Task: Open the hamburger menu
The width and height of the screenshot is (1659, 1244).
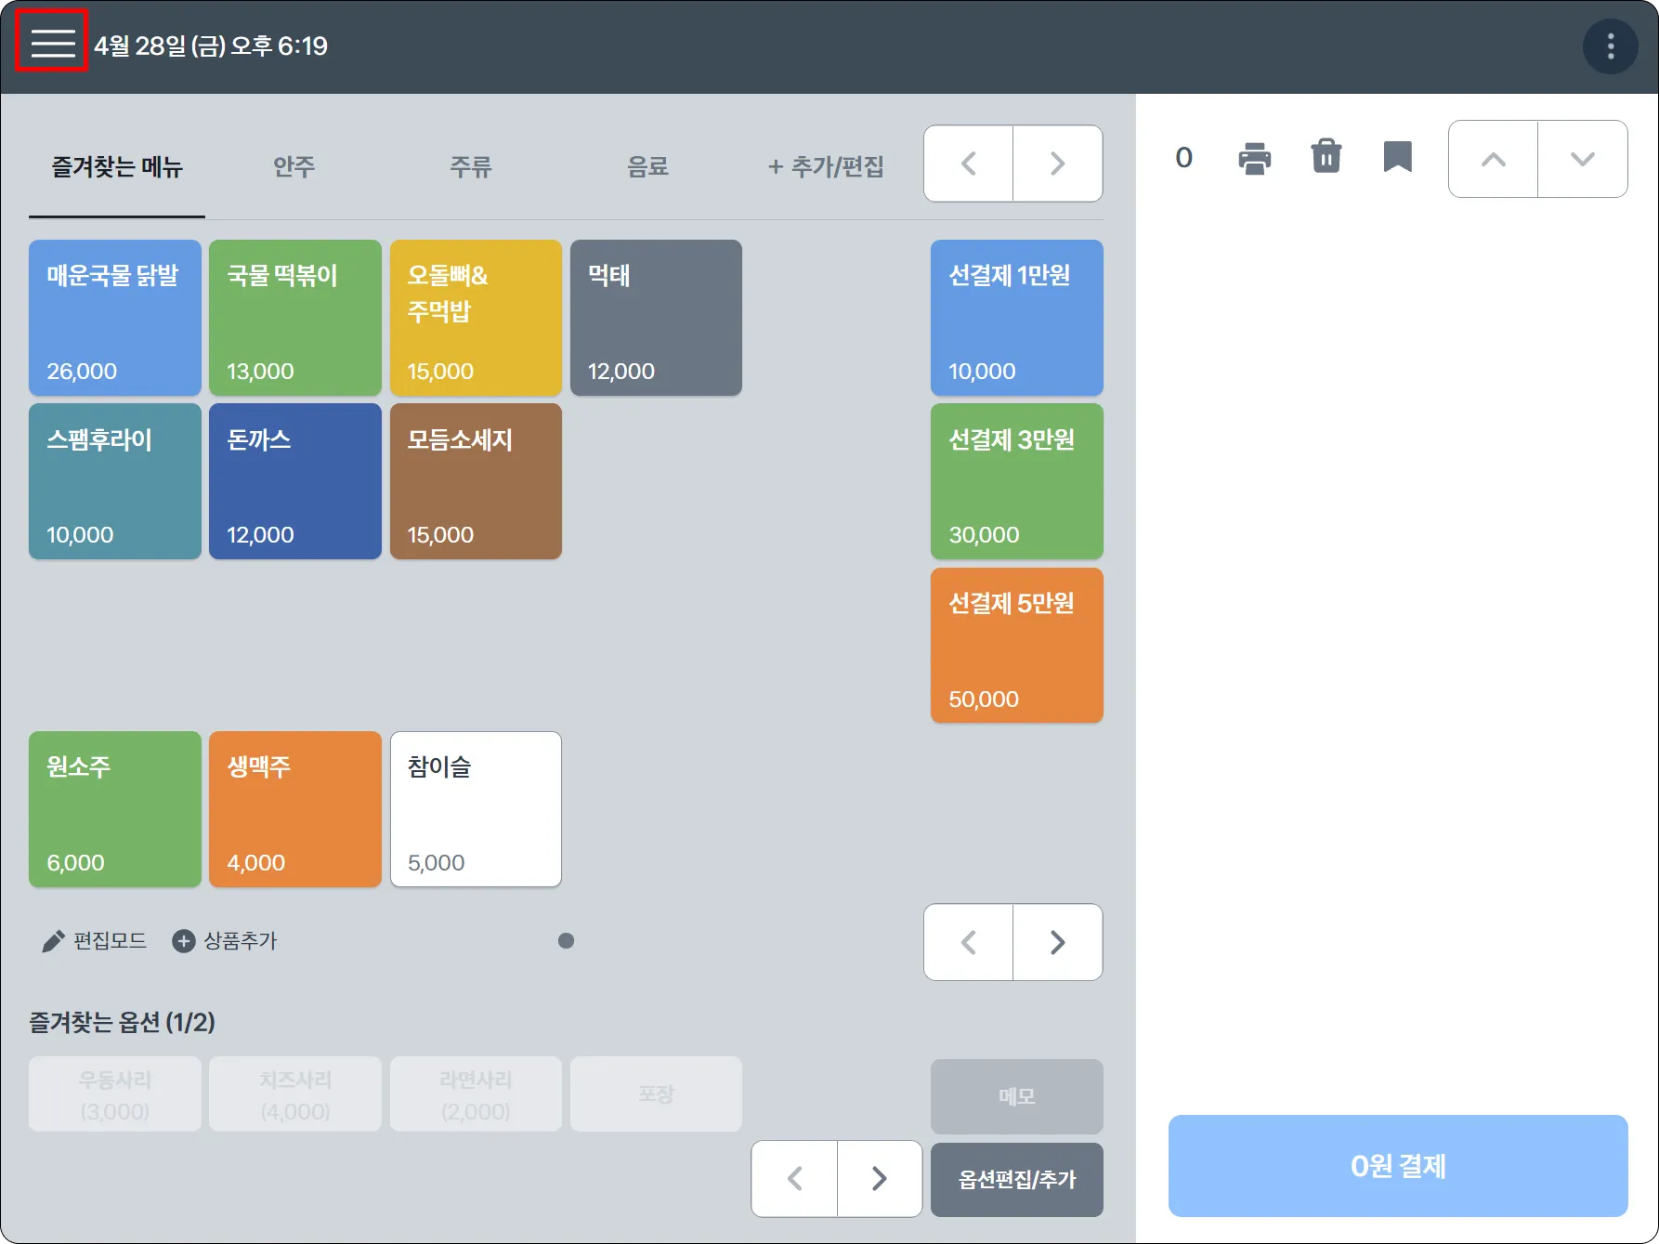Action: (x=52, y=42)
